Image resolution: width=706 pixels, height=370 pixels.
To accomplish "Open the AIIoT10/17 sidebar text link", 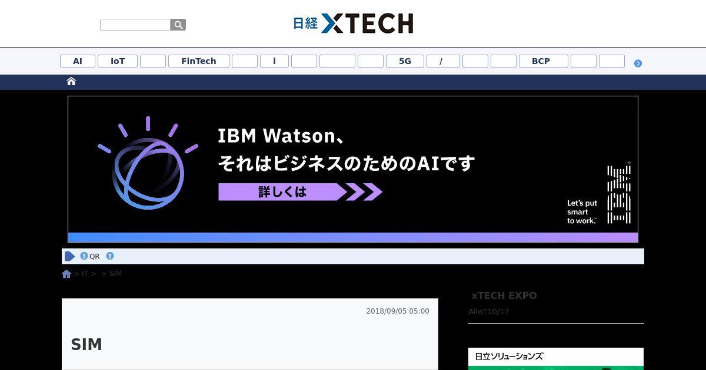I will (x=489, y=312).
